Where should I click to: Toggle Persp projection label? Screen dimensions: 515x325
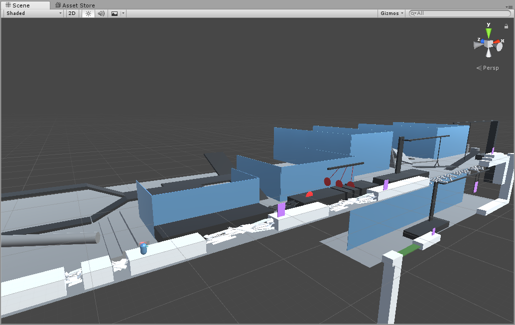pyautogui.click(x=488, y=68)
